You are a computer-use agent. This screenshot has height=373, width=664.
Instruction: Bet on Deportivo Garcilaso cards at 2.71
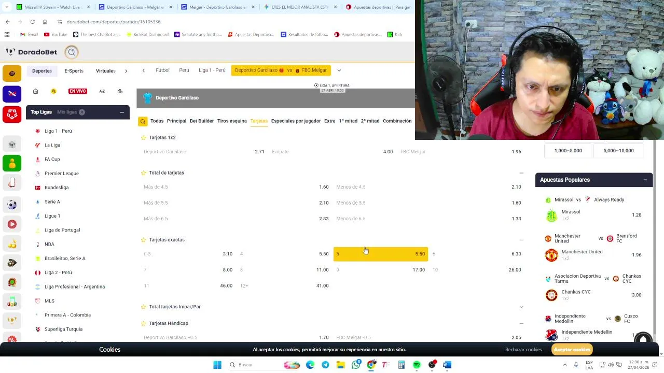coord(204,152)
